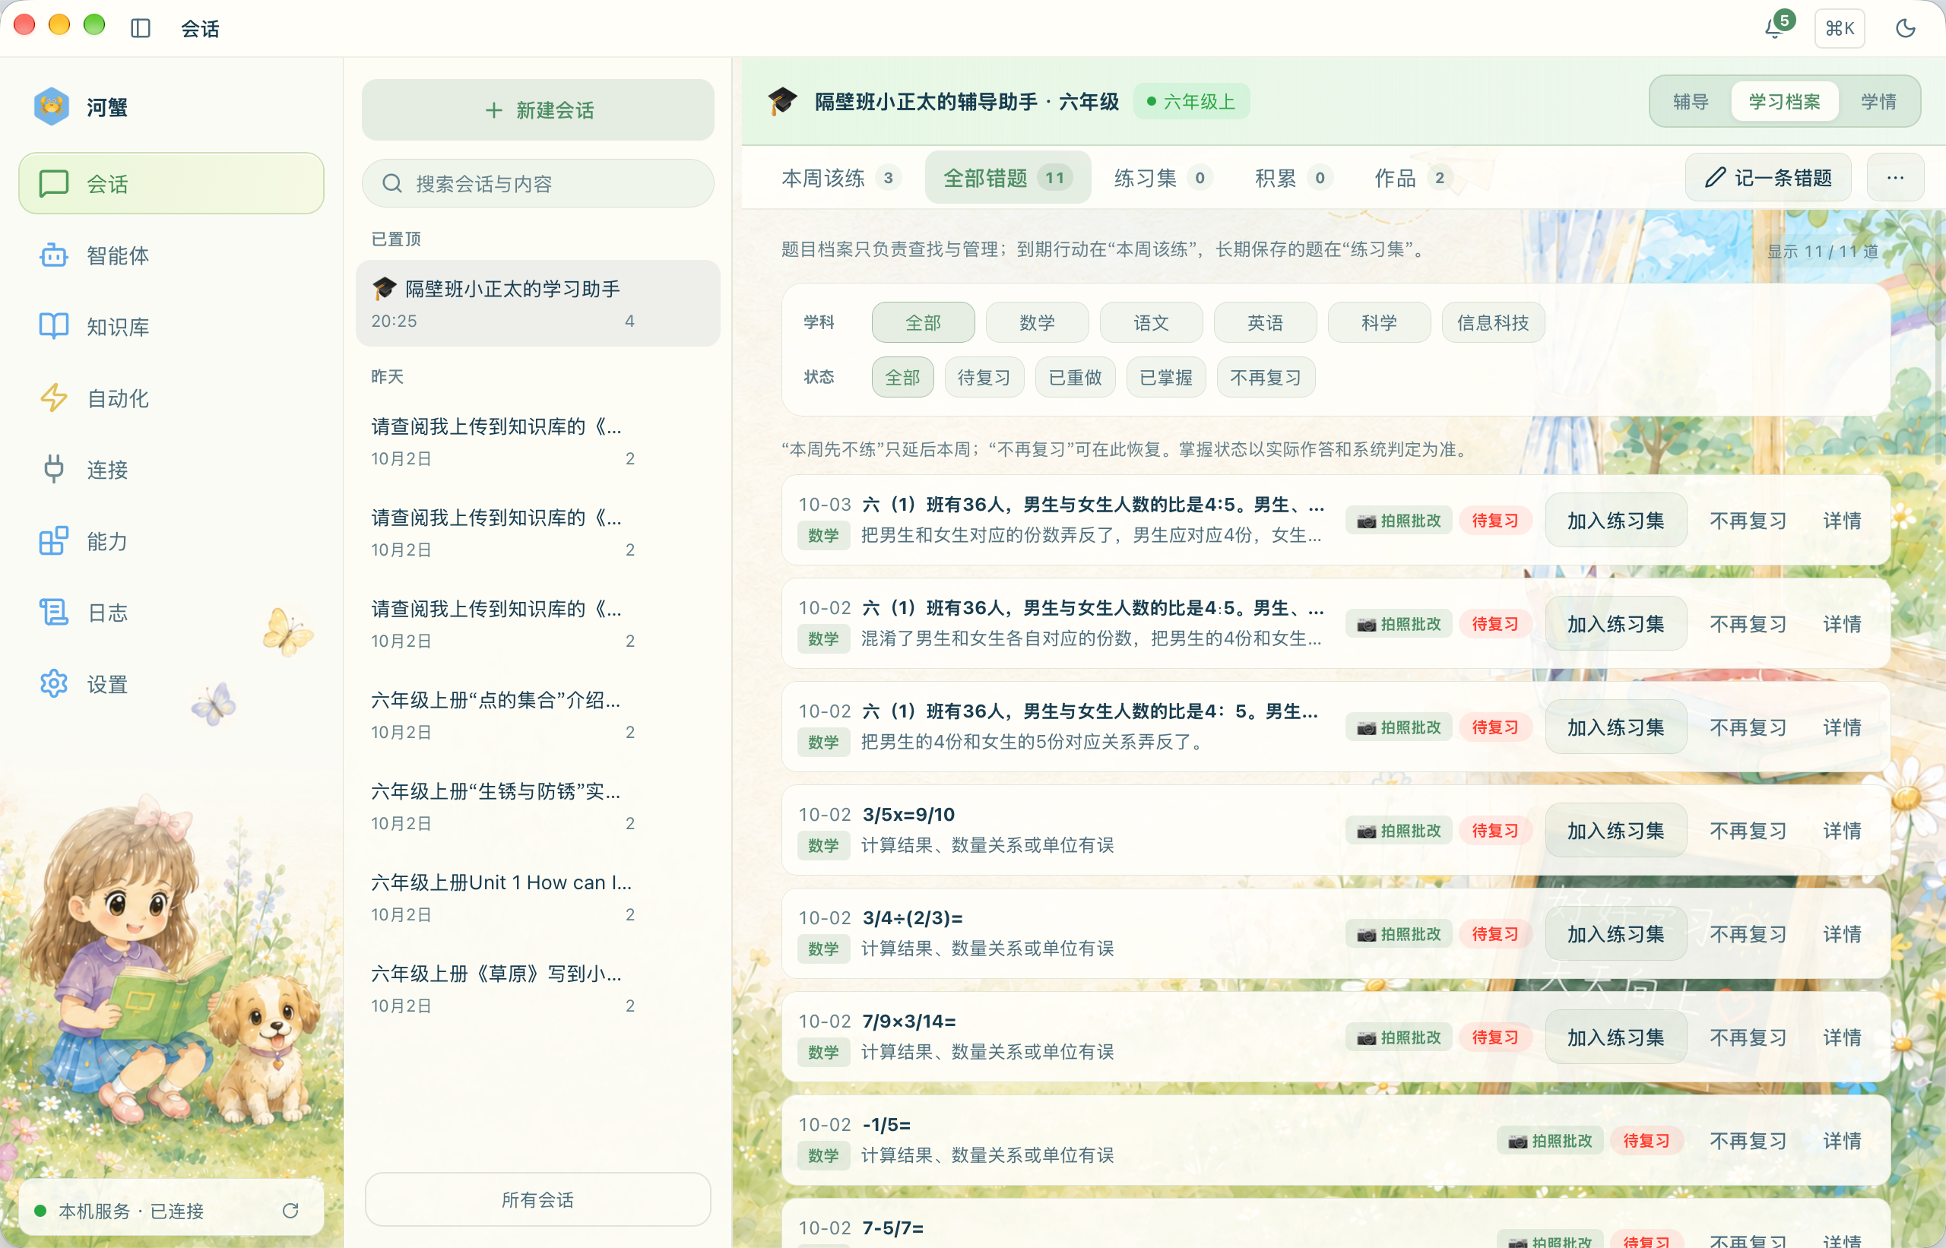
Task: Open notifications bell with badge 5
Action: pos(1776,27)
